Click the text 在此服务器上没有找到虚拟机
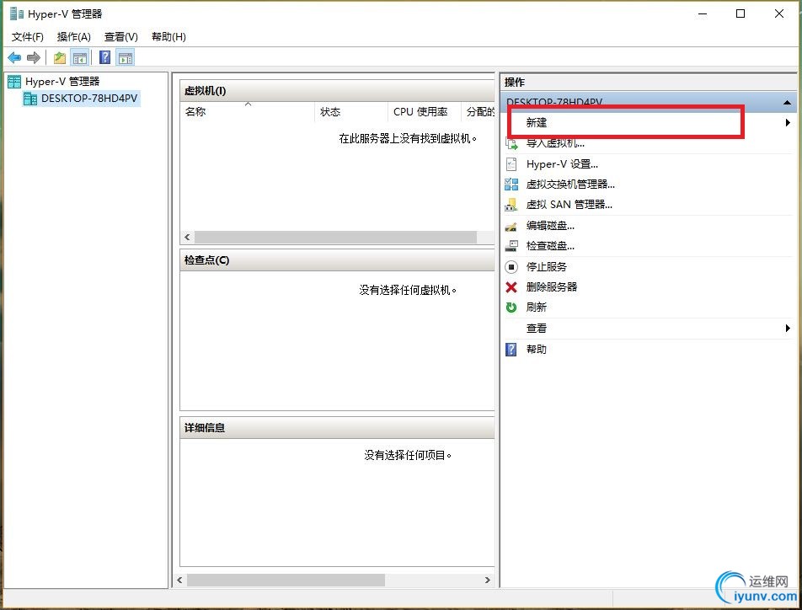 (x=408, y=138)
